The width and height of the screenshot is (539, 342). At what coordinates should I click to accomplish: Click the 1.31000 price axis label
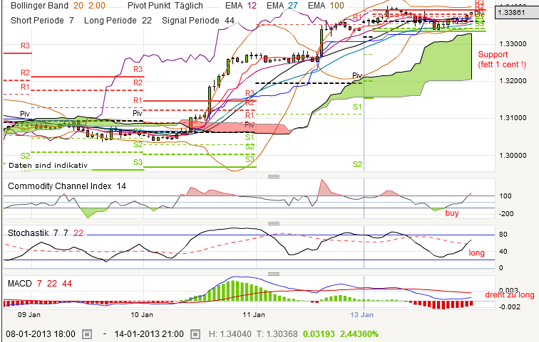click(513, 118)
